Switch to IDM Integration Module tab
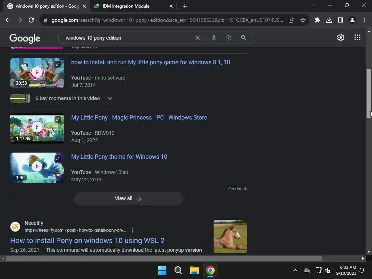The height and width of the screenshot is (279, 372). [133, 6]
